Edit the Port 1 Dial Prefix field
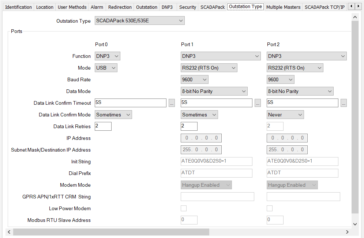364x238 pixels. tap(216, 173)
